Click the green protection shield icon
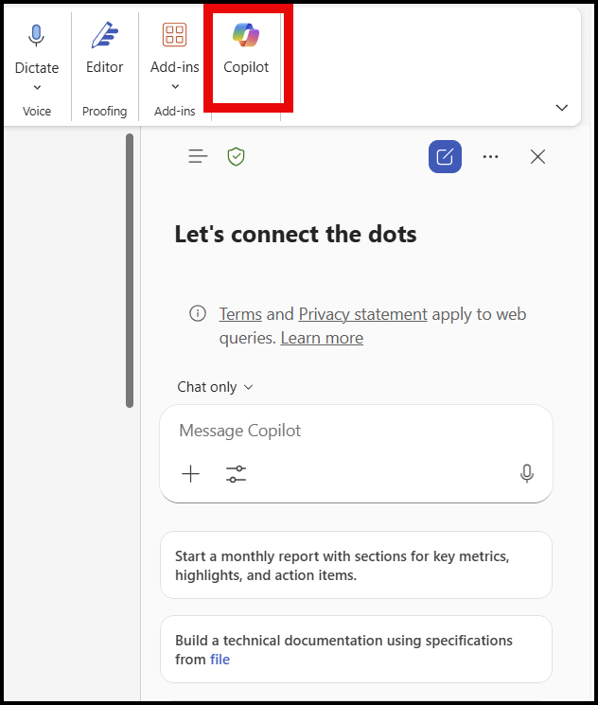Image resolution: width=598 pixels, height=705 pixels. click(236, 156)
